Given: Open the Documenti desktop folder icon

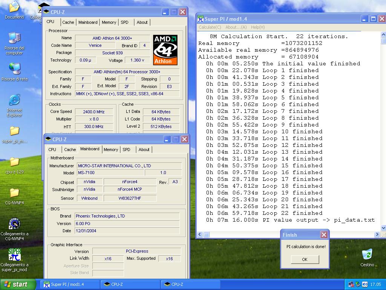Looking at the screenshot, I should (14, 8).
